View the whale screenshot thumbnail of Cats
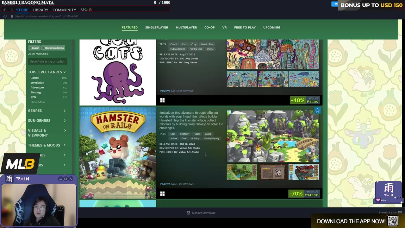Screen dimensions: 405x228 [x=304, y=79]
